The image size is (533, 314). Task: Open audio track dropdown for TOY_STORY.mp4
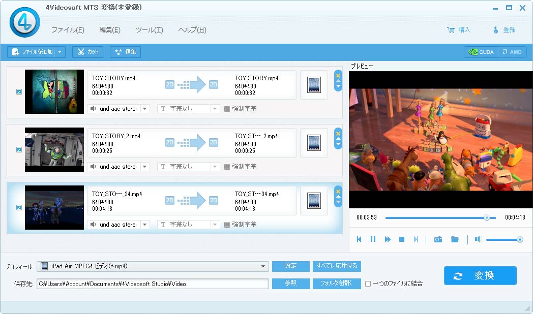(x=145, y=109)
